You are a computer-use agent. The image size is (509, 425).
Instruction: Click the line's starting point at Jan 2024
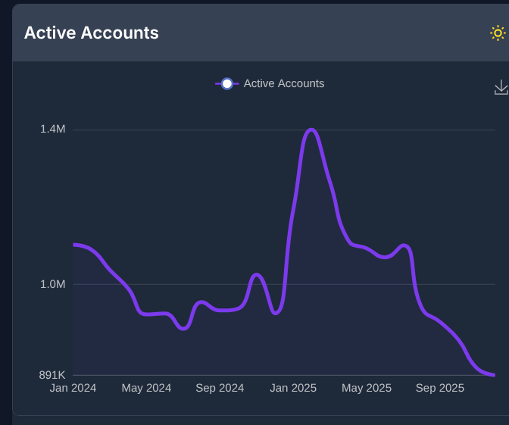pos(74,245)
